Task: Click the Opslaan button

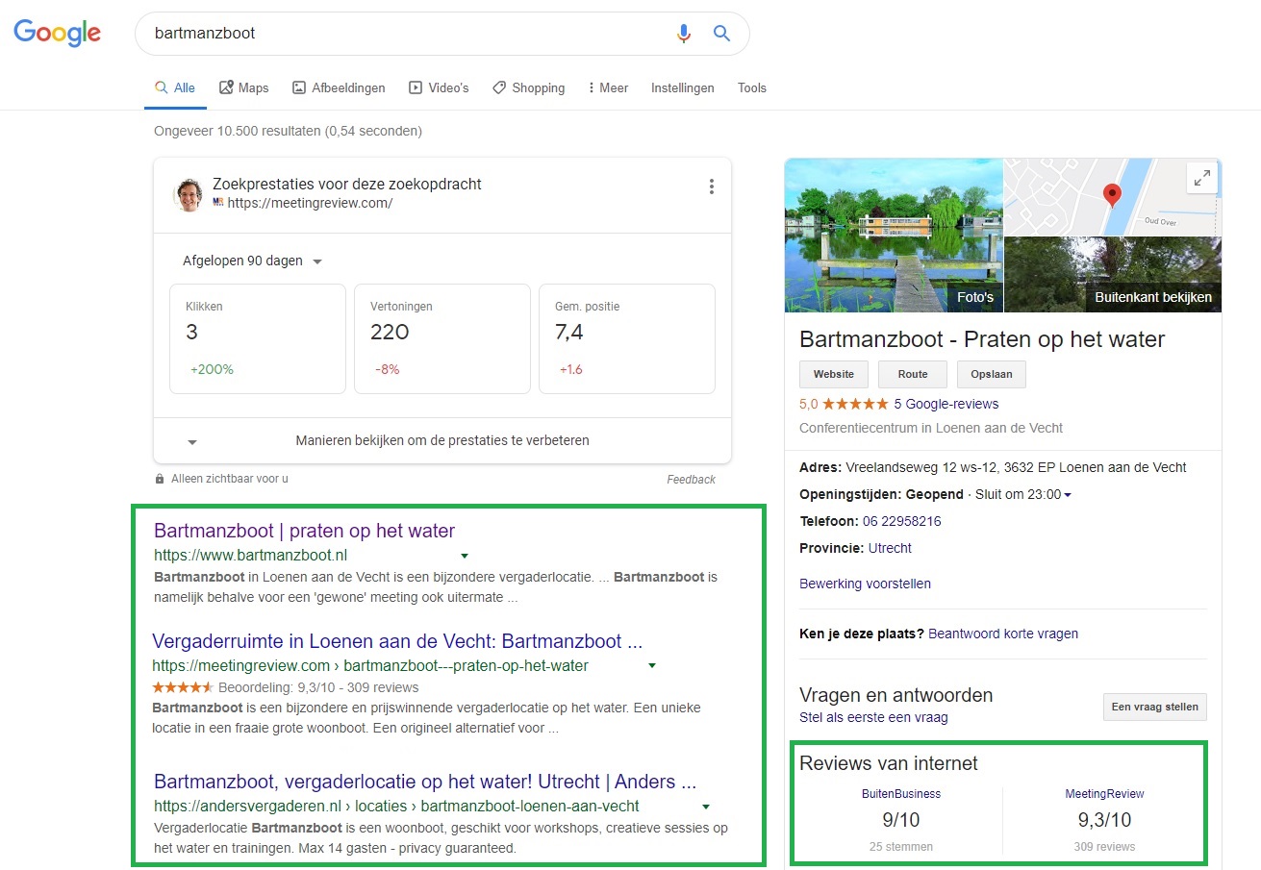Action: pos(992,374)
